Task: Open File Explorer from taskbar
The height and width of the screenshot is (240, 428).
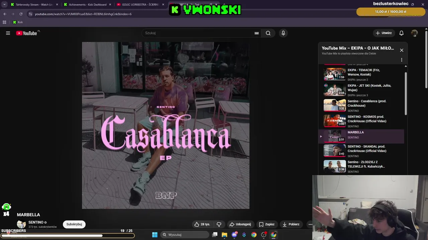Action: pyautogui.click(x=224, y=235)
